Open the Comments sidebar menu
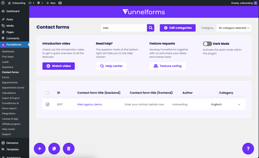Screen dimensions: 259x158 [x=13, y=38]
